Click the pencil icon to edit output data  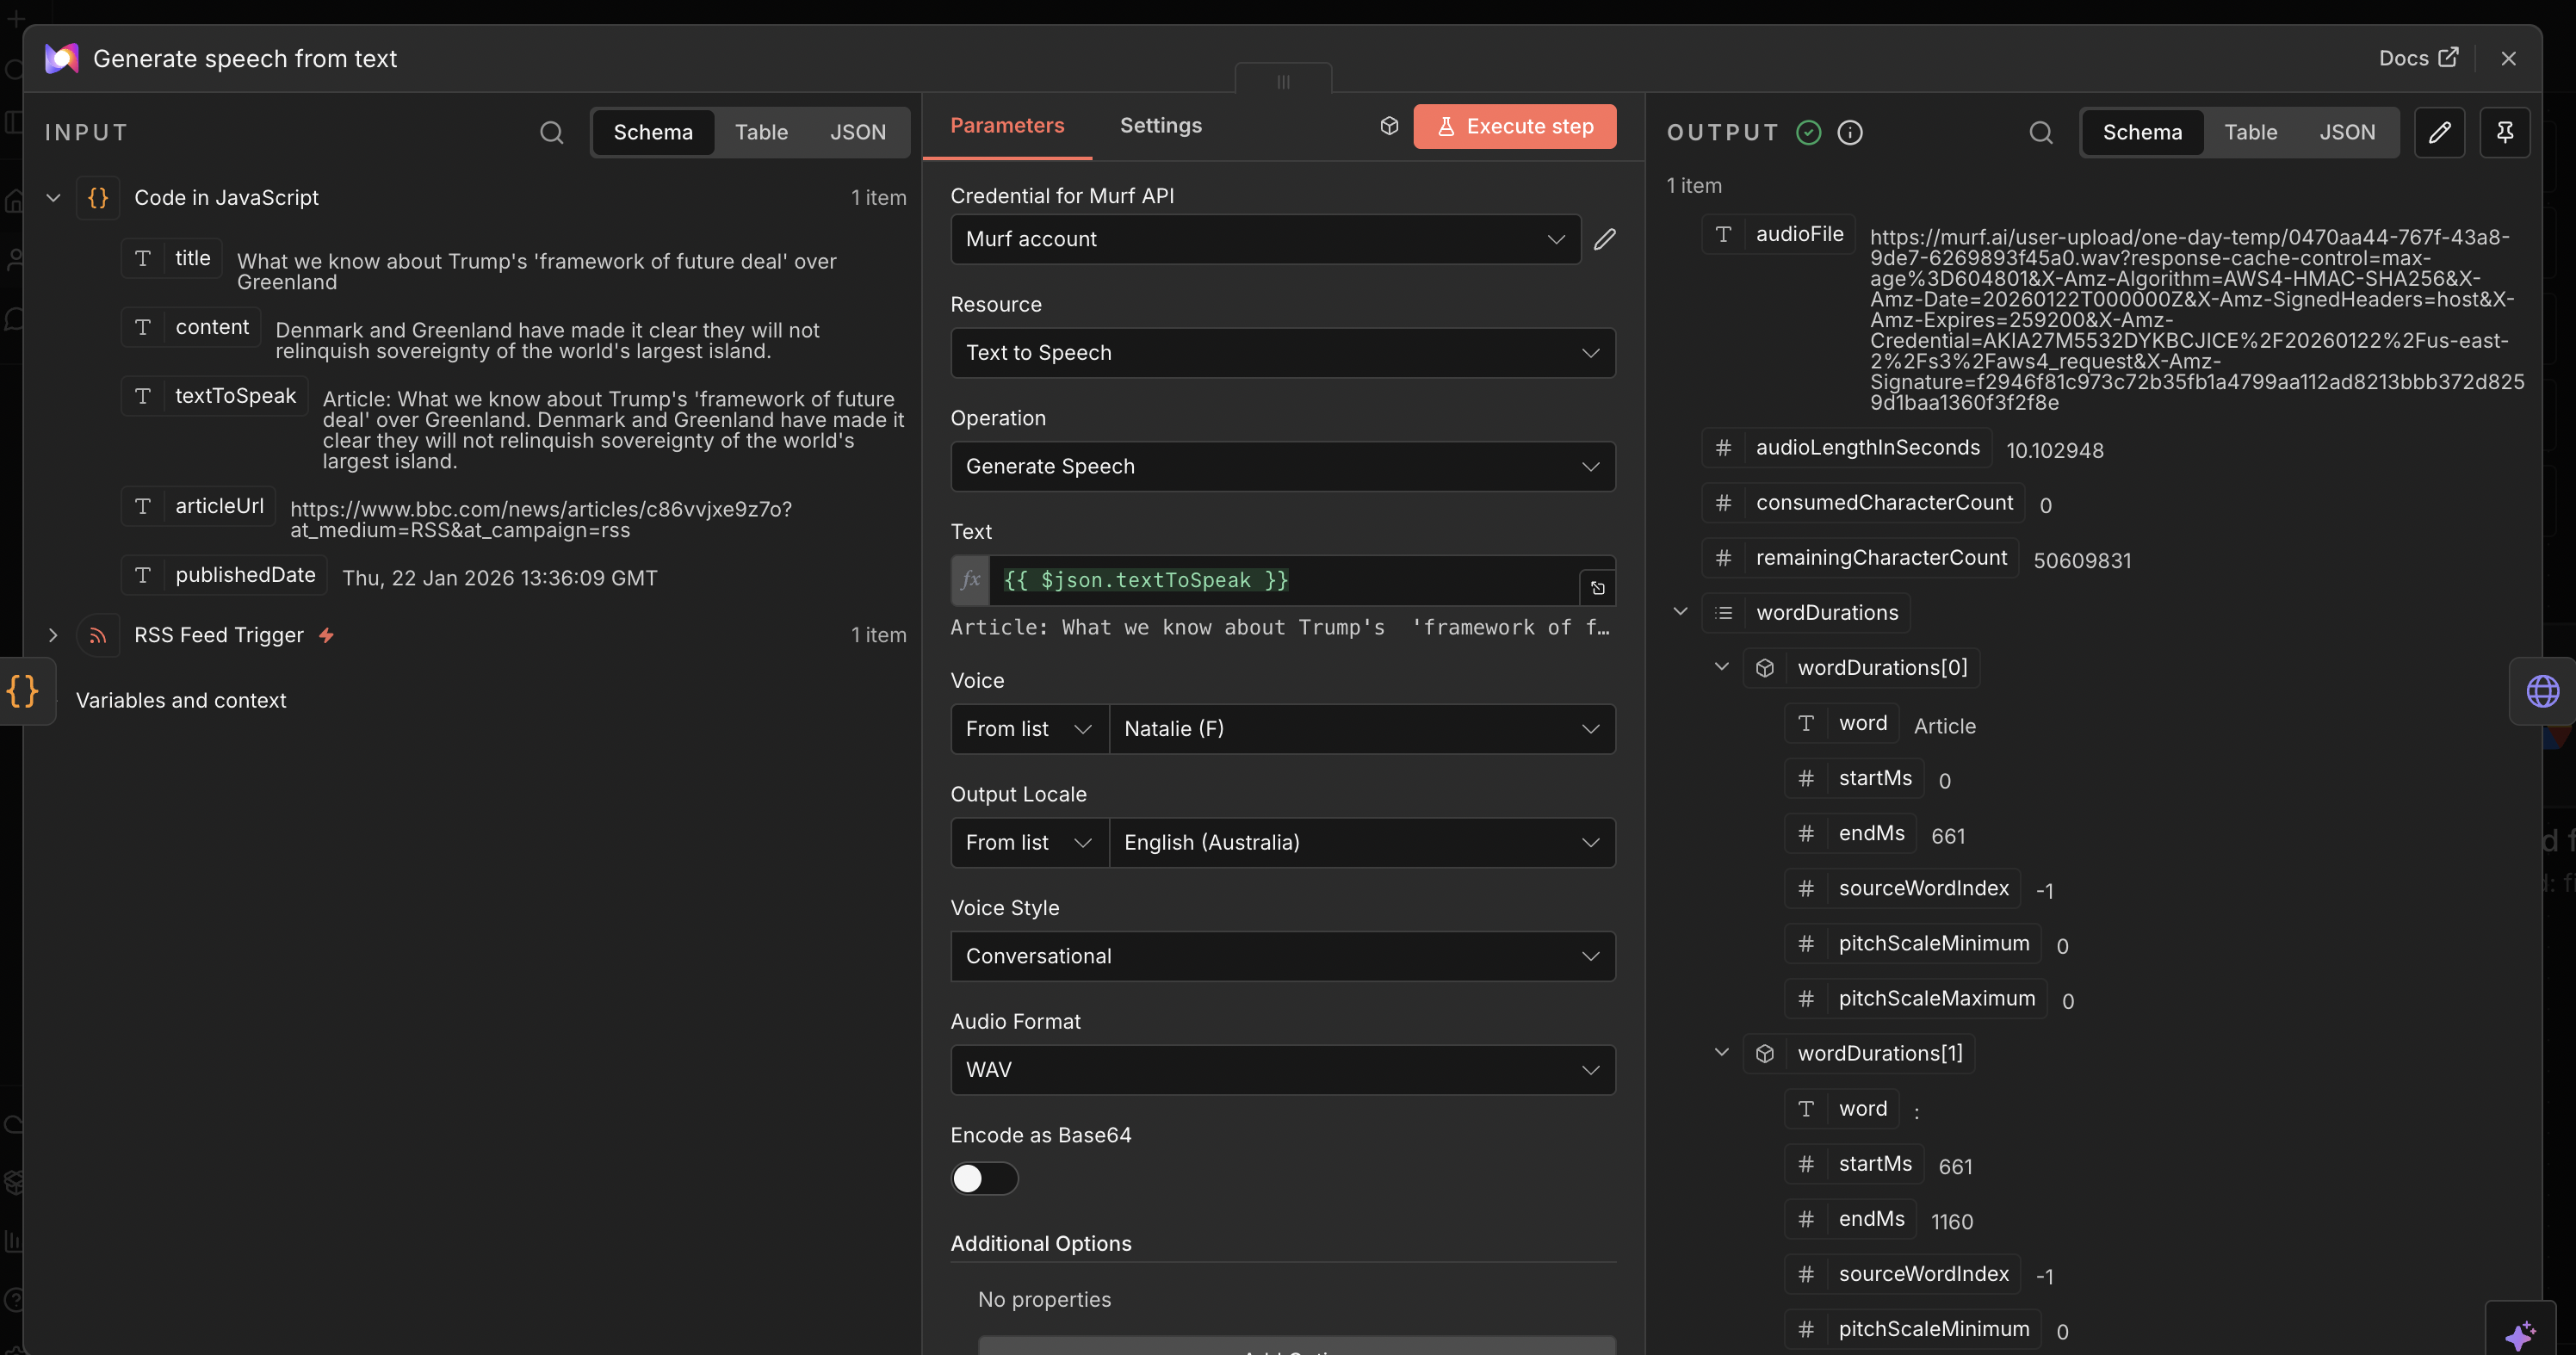pos(2440,132)
